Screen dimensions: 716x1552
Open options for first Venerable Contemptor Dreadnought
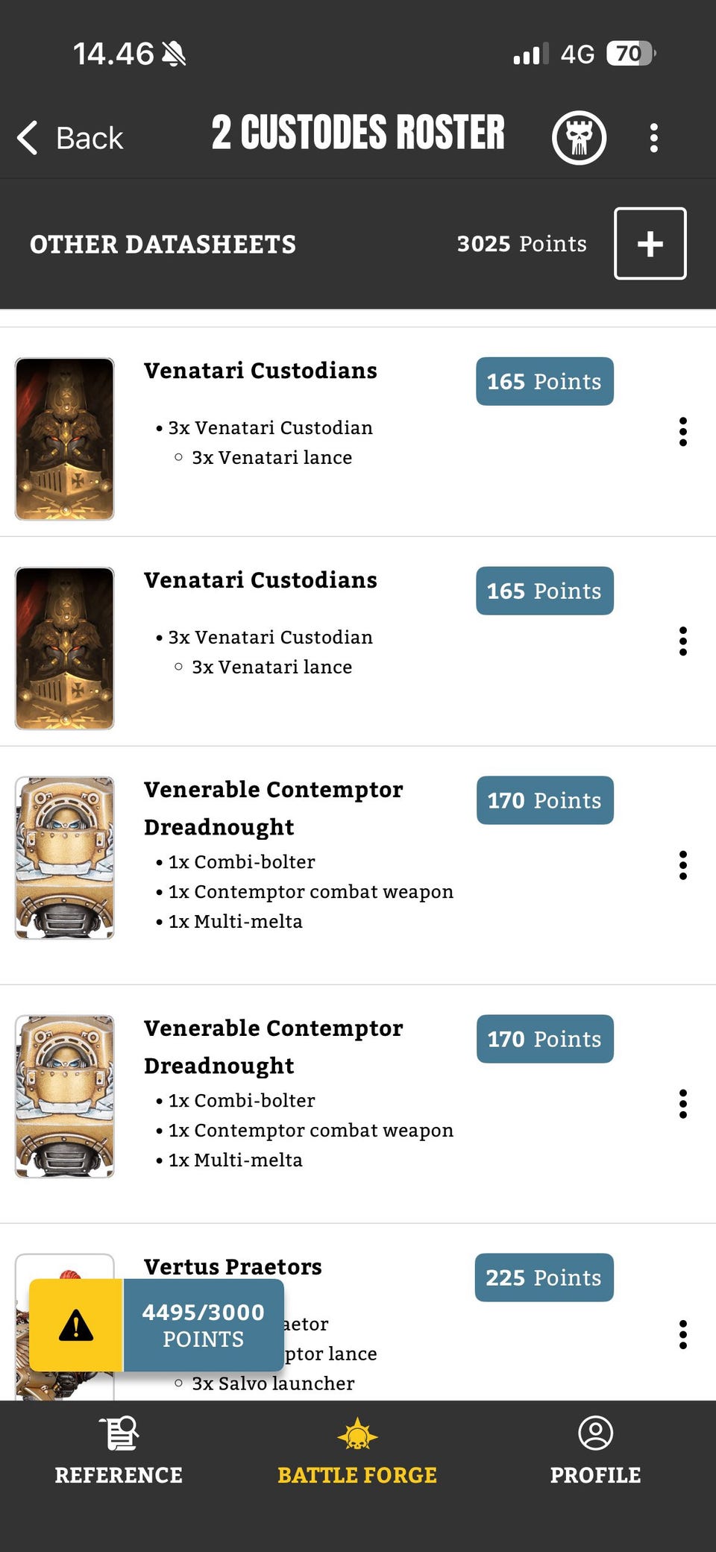coord(682,865)
